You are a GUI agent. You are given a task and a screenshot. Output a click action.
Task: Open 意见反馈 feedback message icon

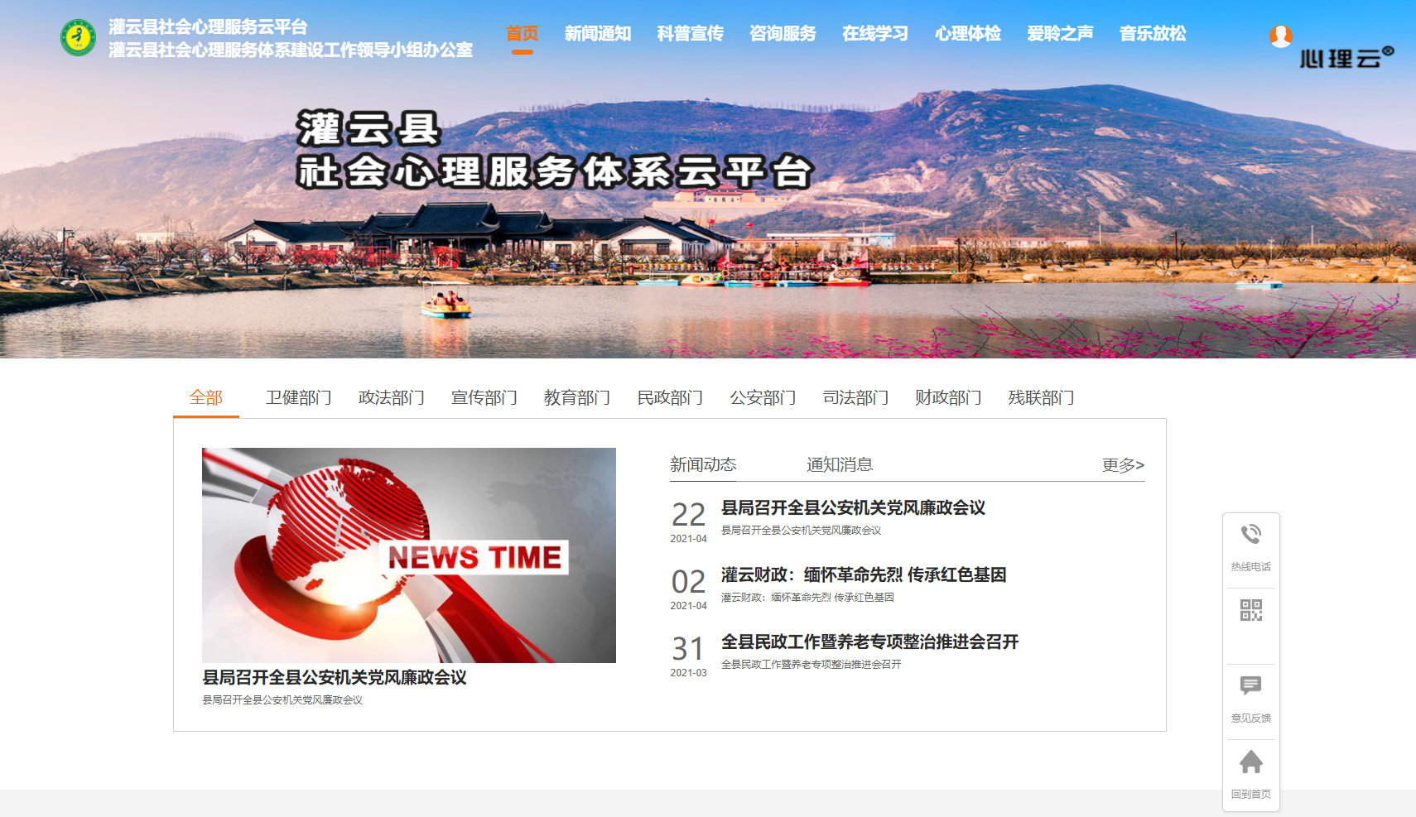(x=1250, y=685)
